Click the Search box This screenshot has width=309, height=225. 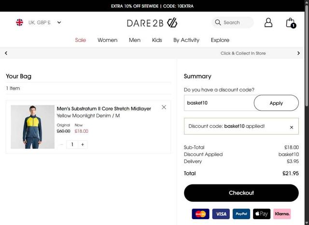coord(233,23)
